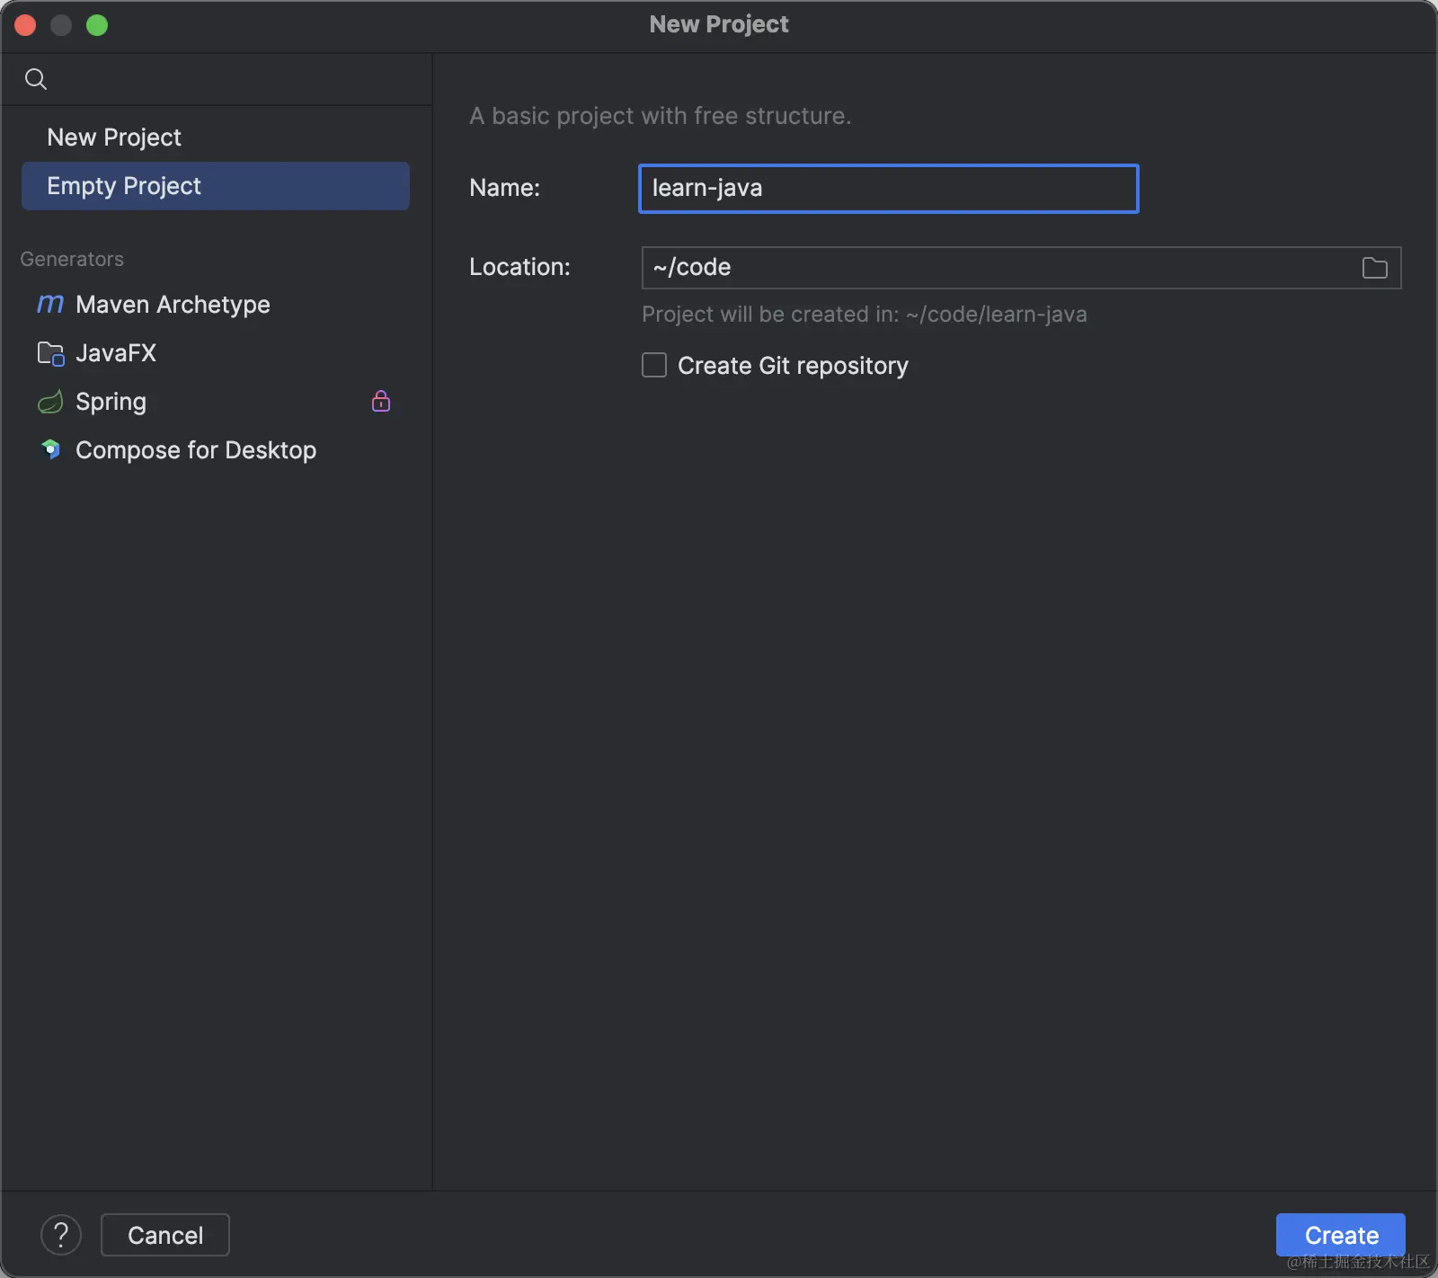Click the Location: label
The image size is (1438, 1278).
coord(519,267)
